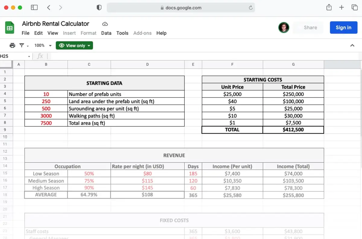Open the Add-ons menu
362x239 pixels.
pos(142,33)
